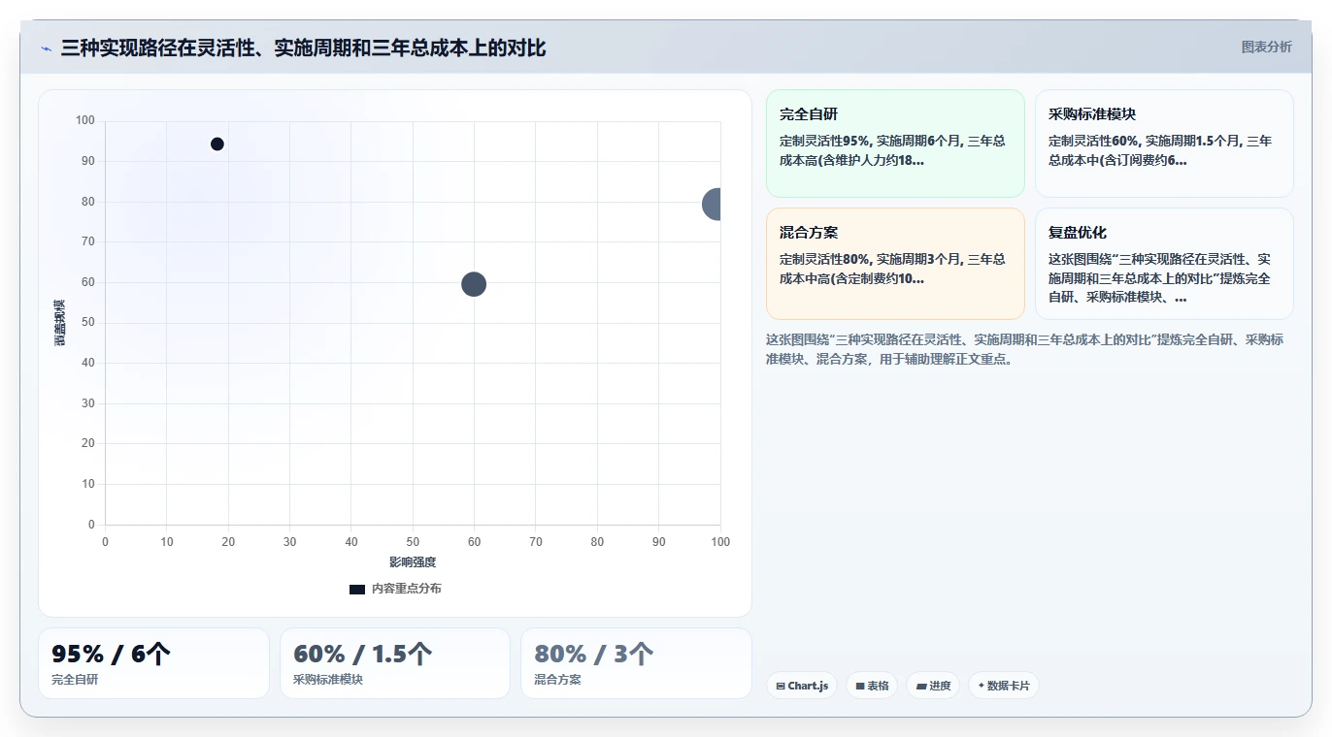This screenshot has width=1332, height=737.
Task: Open the 复盘优化 info card
Action: pos(1164,263)
